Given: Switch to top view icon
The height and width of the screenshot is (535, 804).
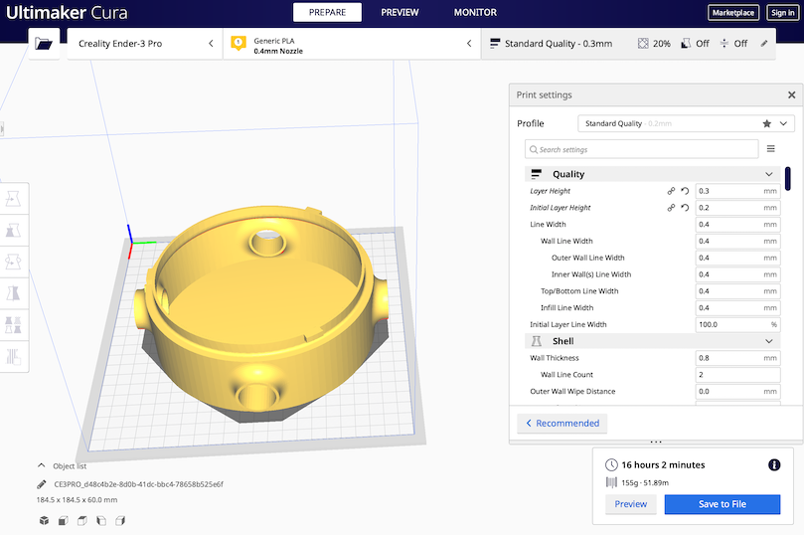Looking at the screenshot, I should pyautogui.click(x=82, y=521).
